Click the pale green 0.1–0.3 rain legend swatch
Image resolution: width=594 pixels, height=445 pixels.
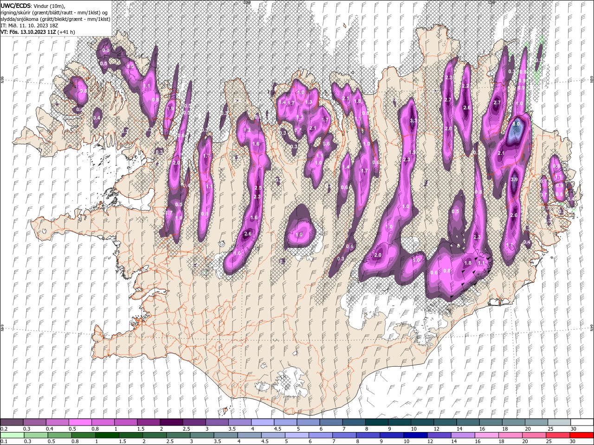(x=12, y=435)
